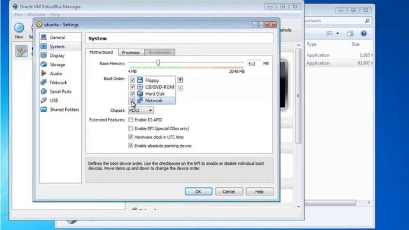Enable IO APIC checkbox
This screenshot has width=409, height=230.
point(130,119)
